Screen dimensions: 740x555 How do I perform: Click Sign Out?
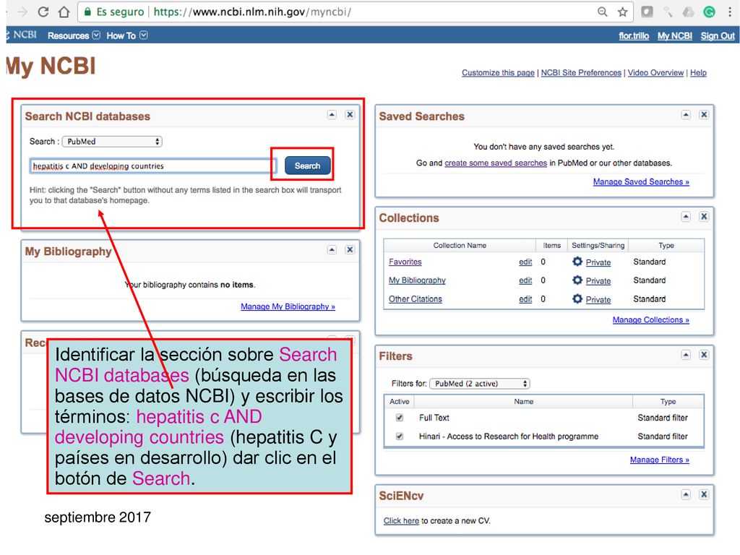[718, 36]
